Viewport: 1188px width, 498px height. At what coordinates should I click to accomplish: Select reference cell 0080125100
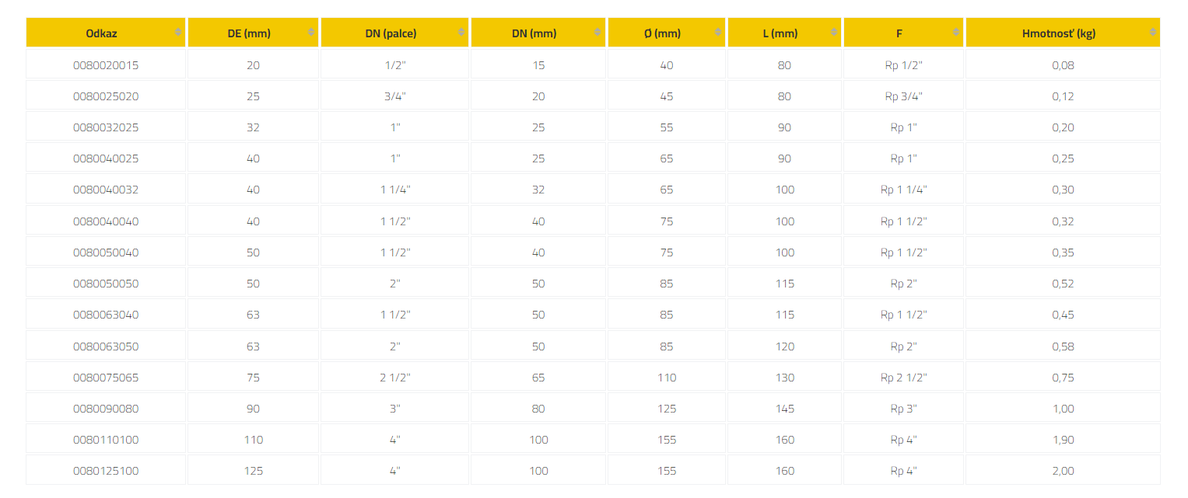click(x=106, y=471)
